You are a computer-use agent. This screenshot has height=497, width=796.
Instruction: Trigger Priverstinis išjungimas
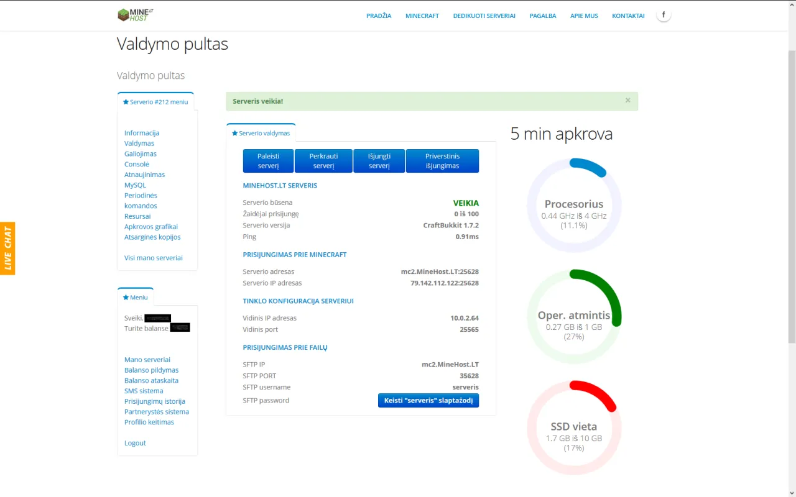tap(442, 160)
